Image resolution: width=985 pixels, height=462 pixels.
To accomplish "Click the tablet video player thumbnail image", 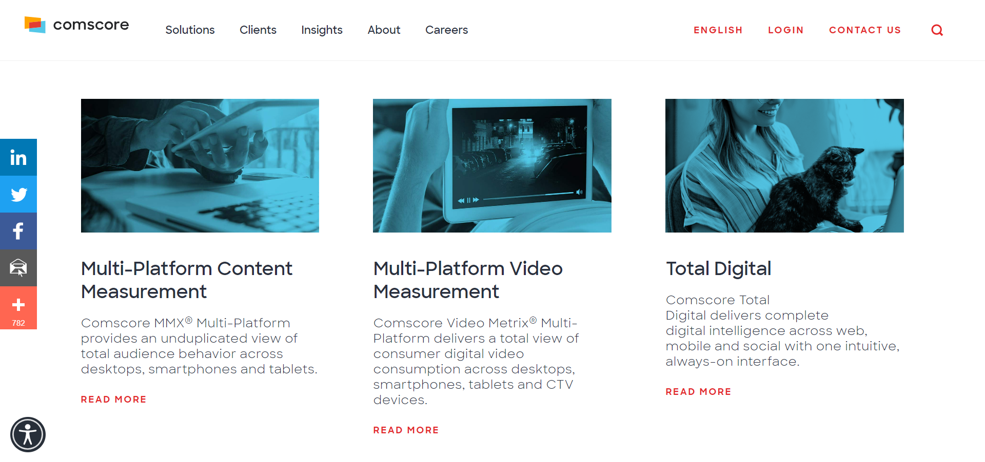I will [492, 165].
